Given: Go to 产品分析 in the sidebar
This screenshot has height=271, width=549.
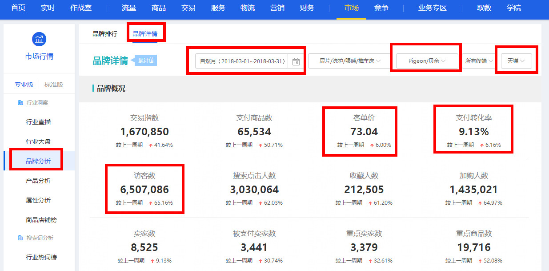Looking at the screenshot, I should [x=38, y=181].
